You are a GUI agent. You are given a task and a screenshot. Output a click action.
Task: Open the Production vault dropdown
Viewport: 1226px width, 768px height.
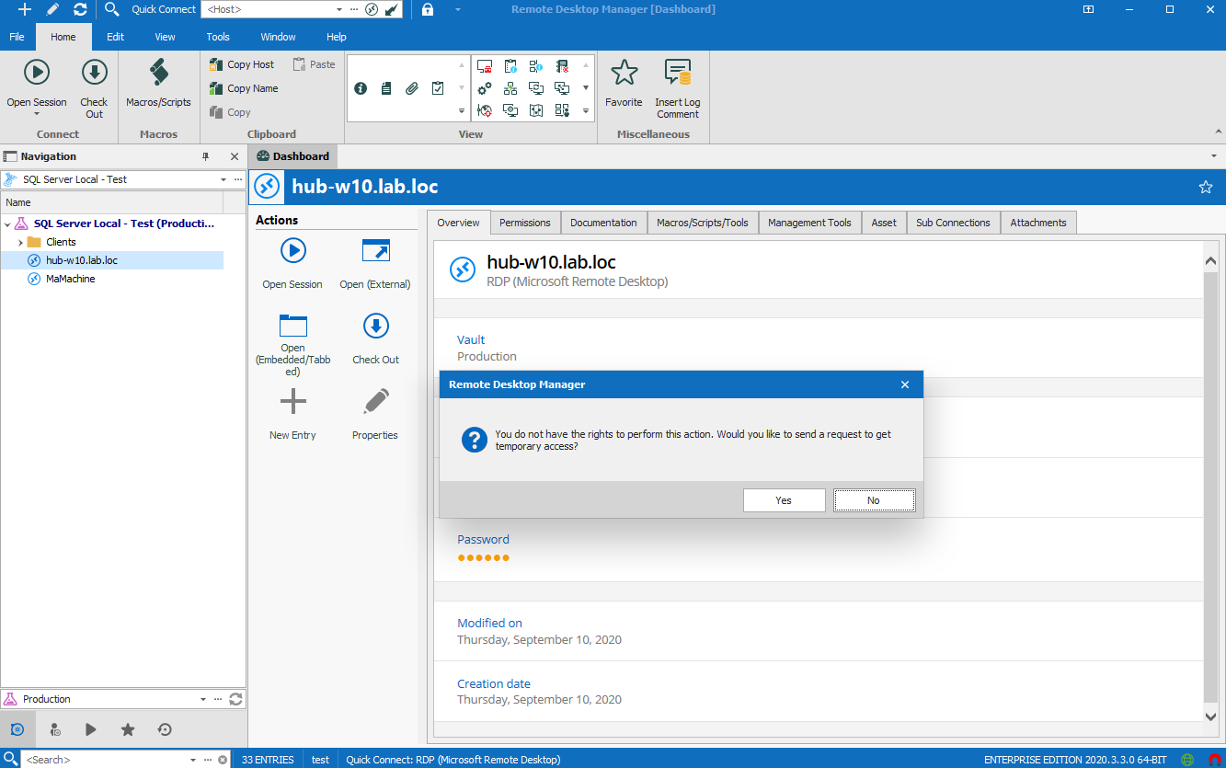[202, 699]
